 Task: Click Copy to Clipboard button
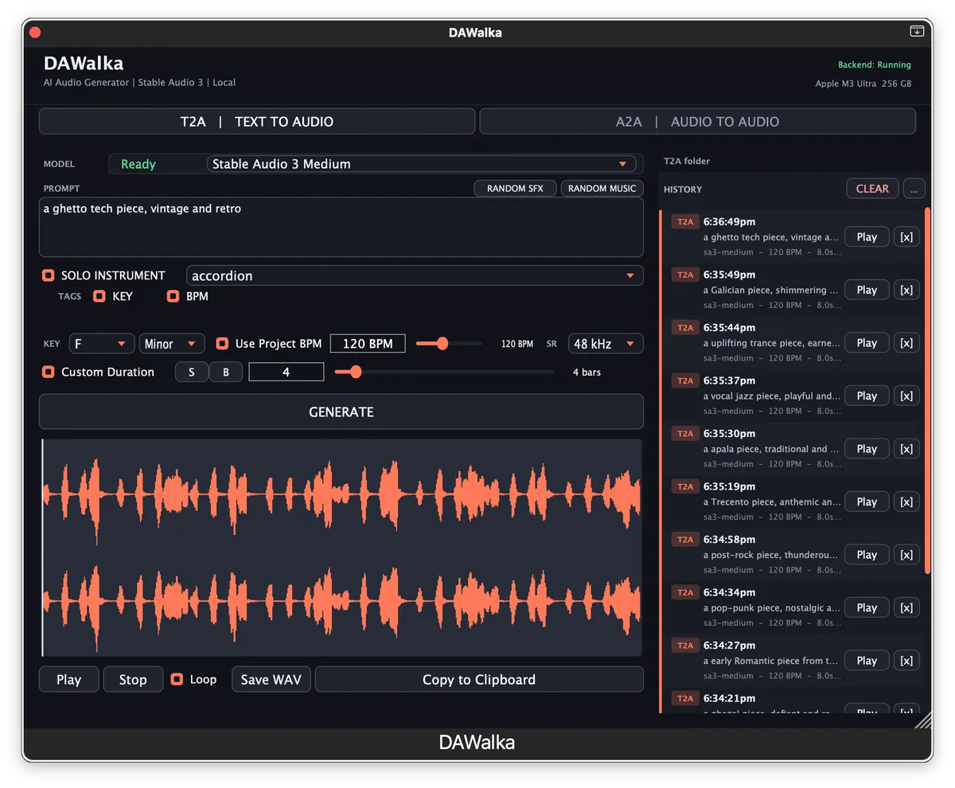point(479,679)
